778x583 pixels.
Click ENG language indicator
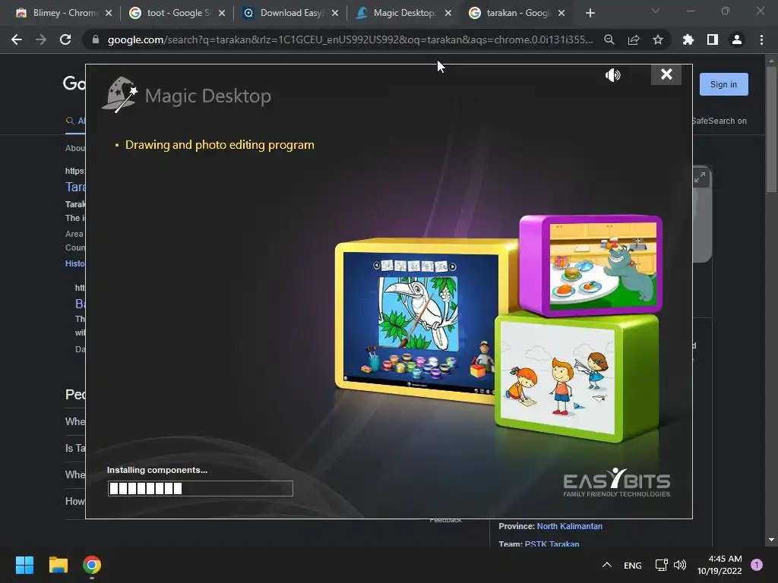click(x=633, y=565)
